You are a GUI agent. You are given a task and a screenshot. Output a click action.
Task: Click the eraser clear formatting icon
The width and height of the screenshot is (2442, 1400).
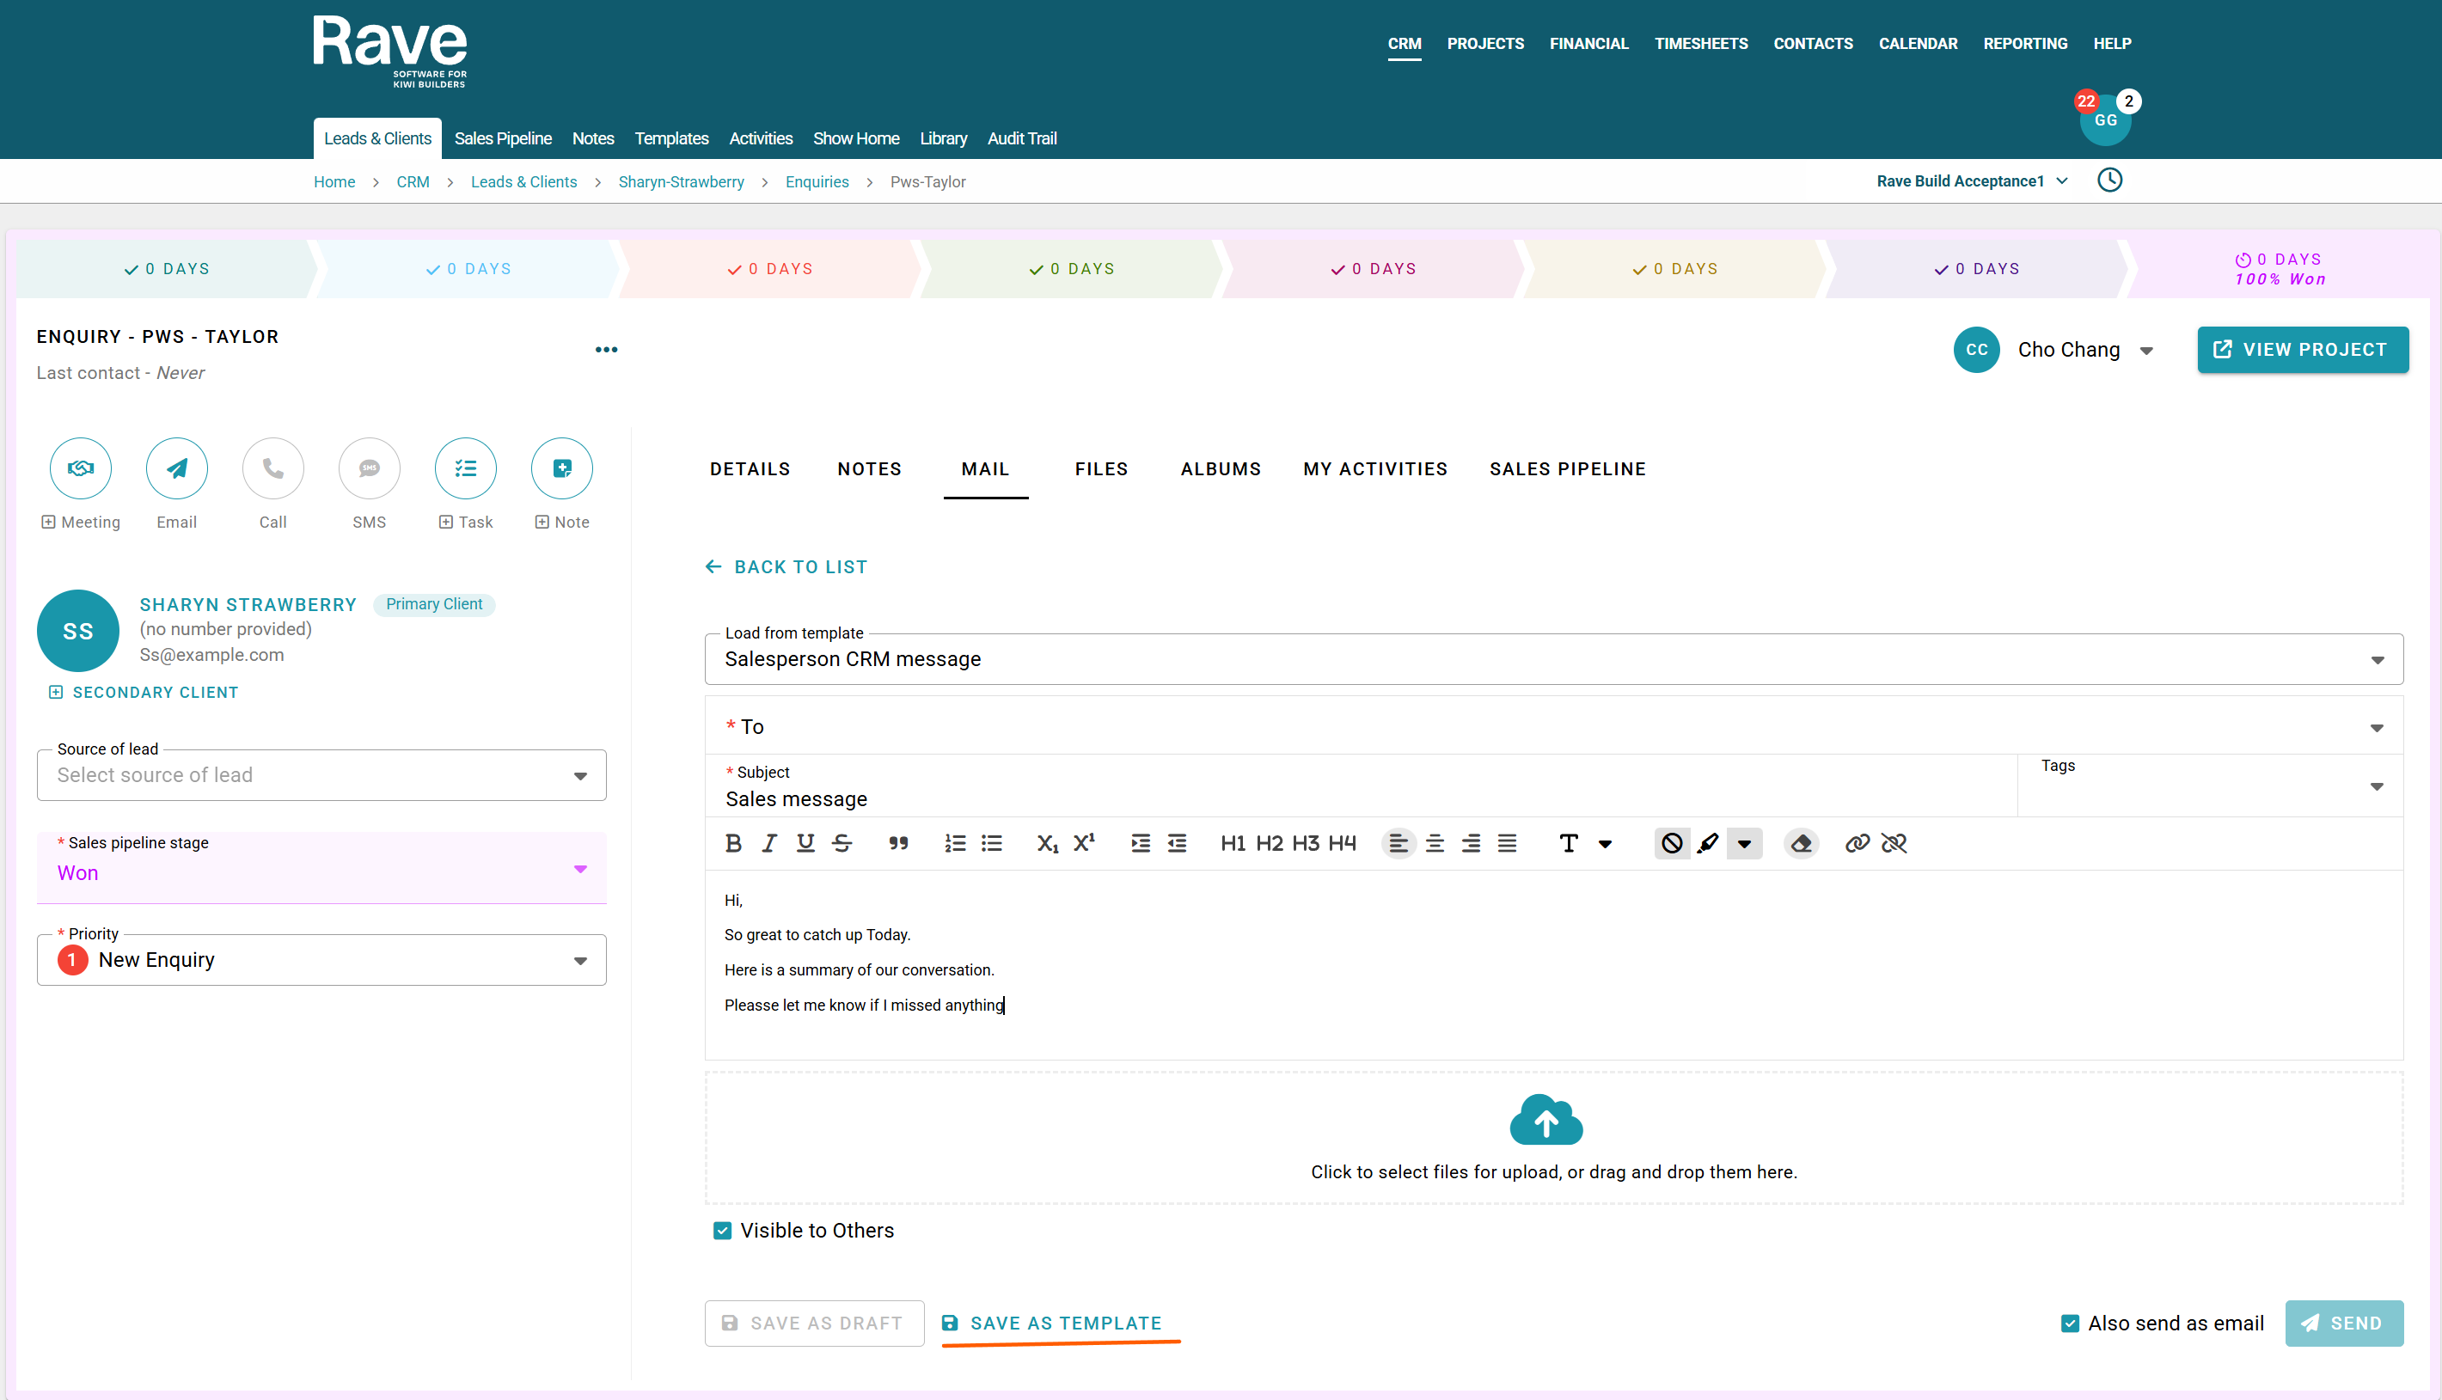point(1801,843)
